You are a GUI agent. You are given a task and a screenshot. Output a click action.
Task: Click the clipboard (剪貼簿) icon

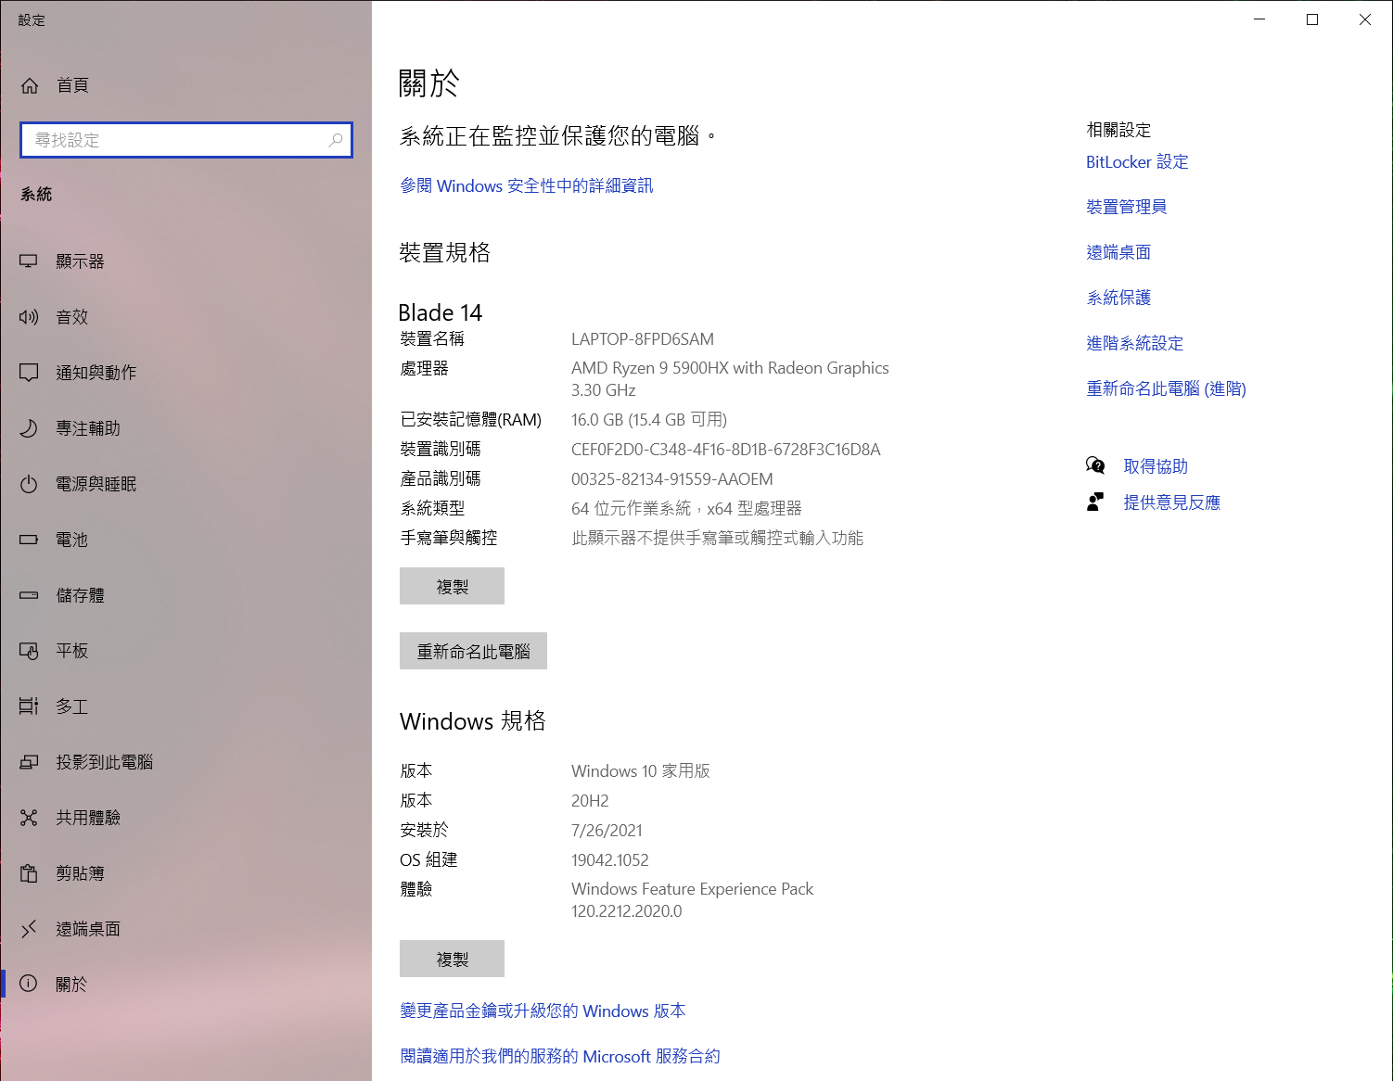click(x=29, y=873)
